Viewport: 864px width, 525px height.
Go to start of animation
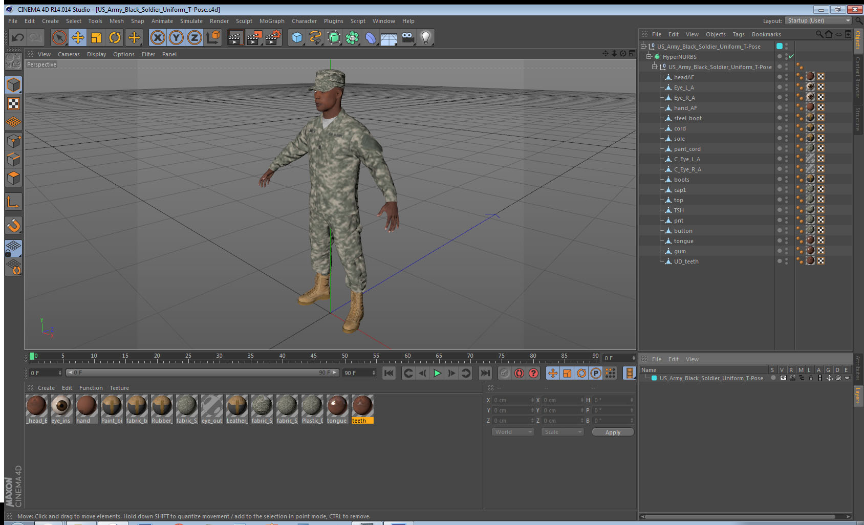(389, 373)
